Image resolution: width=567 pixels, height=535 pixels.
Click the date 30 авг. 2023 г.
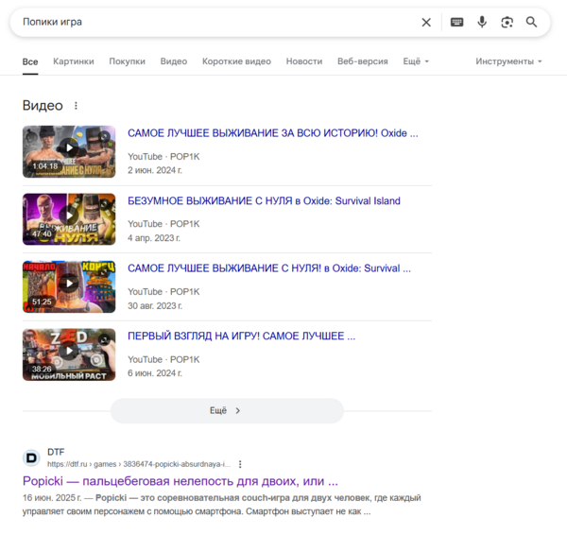pyautogui.click(x=155, y=306)
